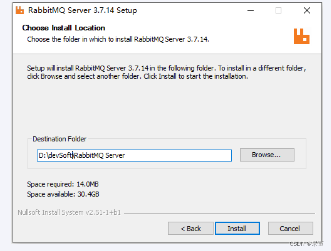Screen dimensions: 331x251
Task: Click the 'Choose the folder in which' subtitle
Action: [x=118, y=39]
